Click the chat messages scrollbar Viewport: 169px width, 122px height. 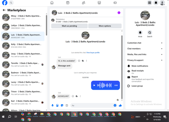(x=122, y=67)
